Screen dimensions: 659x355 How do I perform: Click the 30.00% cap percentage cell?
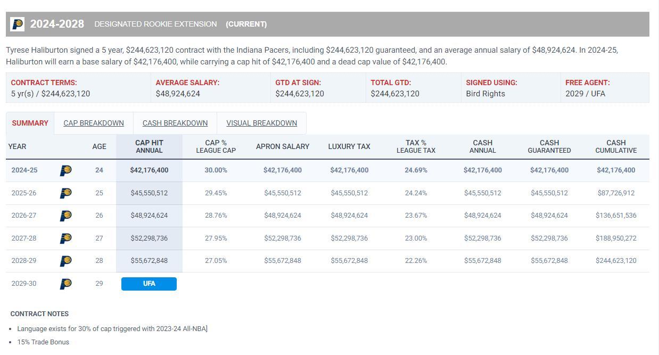click(216, 170)
